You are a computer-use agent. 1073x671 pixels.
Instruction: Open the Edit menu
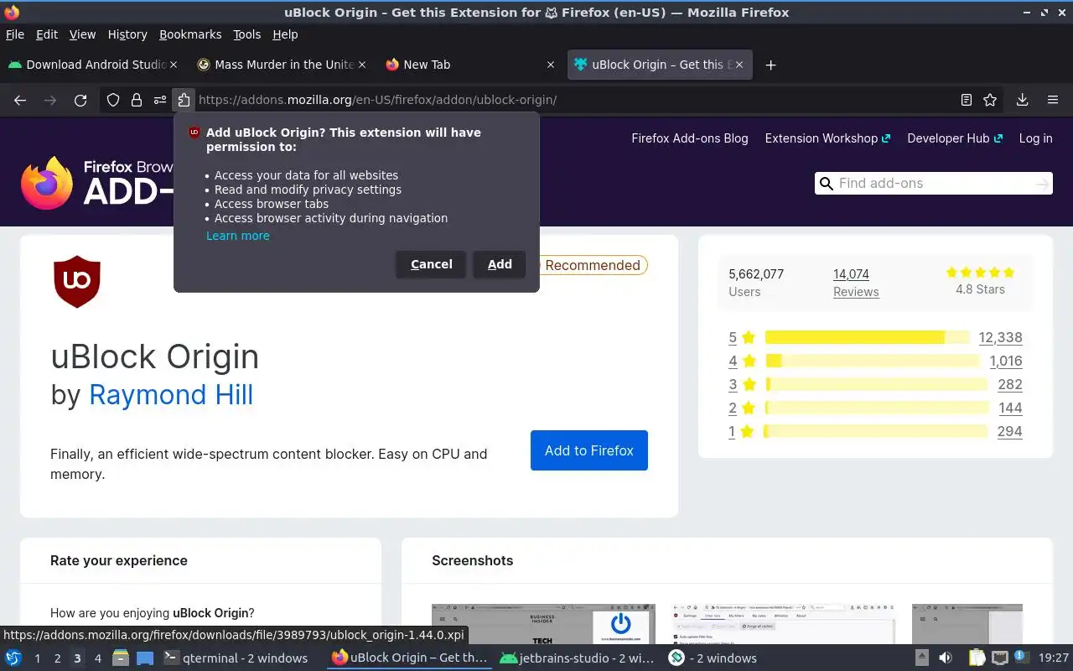click(x=47, y=34)
